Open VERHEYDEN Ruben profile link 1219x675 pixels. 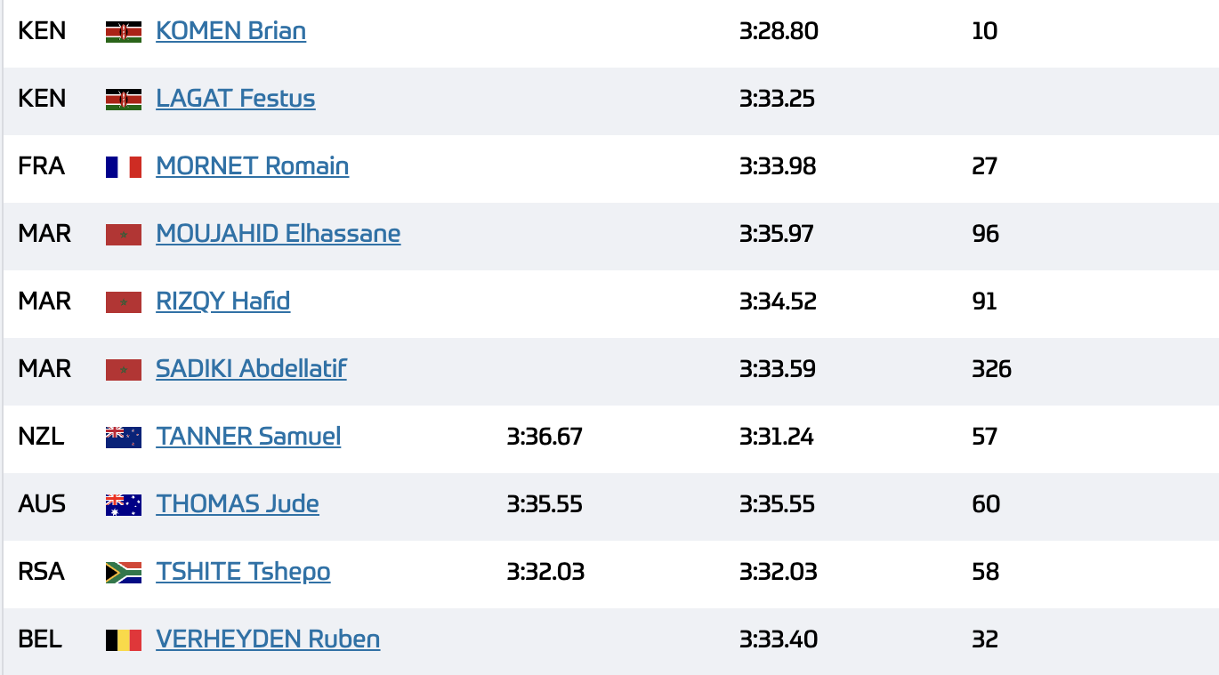268,639
